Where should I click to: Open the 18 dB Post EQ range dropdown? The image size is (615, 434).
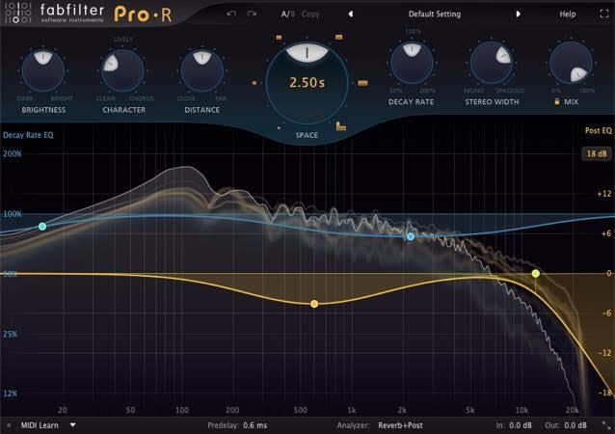point(597,153)
